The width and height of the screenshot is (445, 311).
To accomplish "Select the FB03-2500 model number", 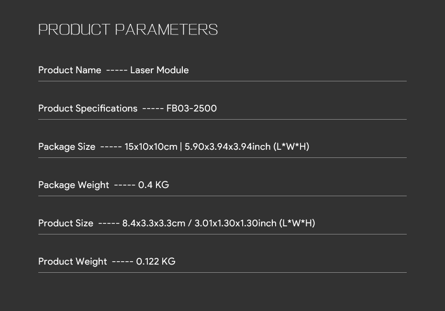I will click(191, 109).
